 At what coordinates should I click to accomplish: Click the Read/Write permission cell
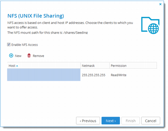click(x=118, y=75)
